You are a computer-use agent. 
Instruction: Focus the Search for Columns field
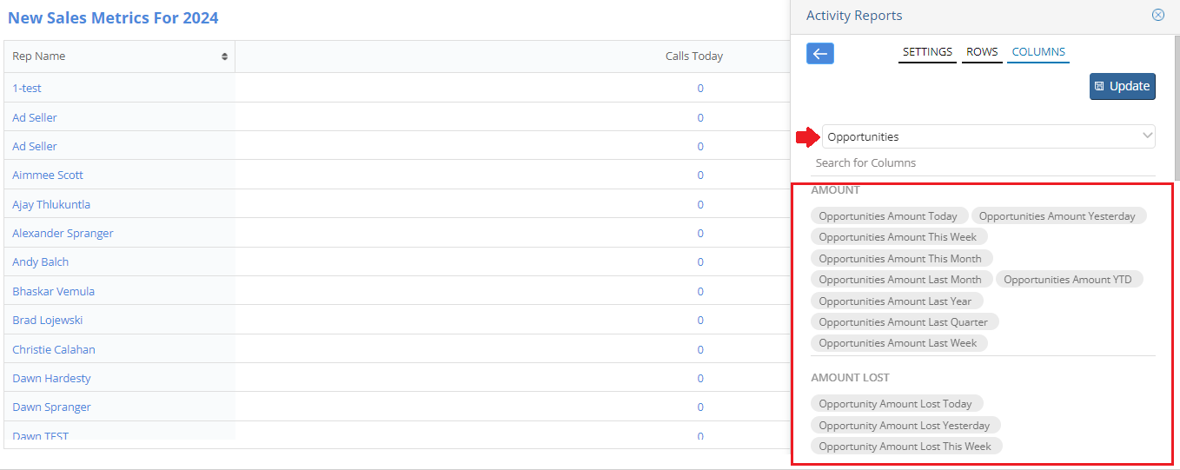tap(982, 163)
